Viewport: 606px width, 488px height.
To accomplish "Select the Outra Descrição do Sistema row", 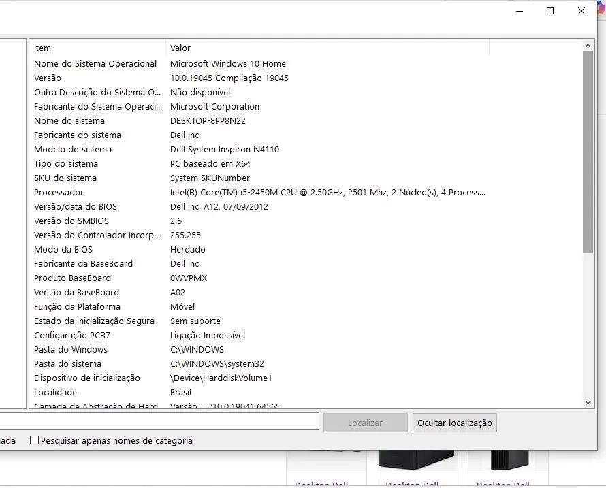I will [x=259, y=92].
